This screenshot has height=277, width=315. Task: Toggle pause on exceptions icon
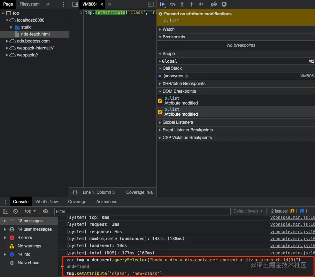(224, 4)
